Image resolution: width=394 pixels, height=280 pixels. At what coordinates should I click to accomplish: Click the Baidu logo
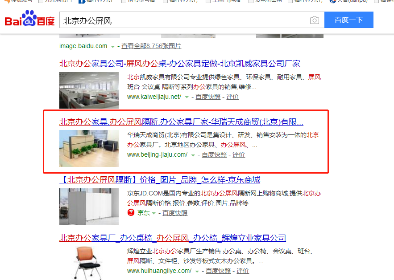tap(29, 18)
